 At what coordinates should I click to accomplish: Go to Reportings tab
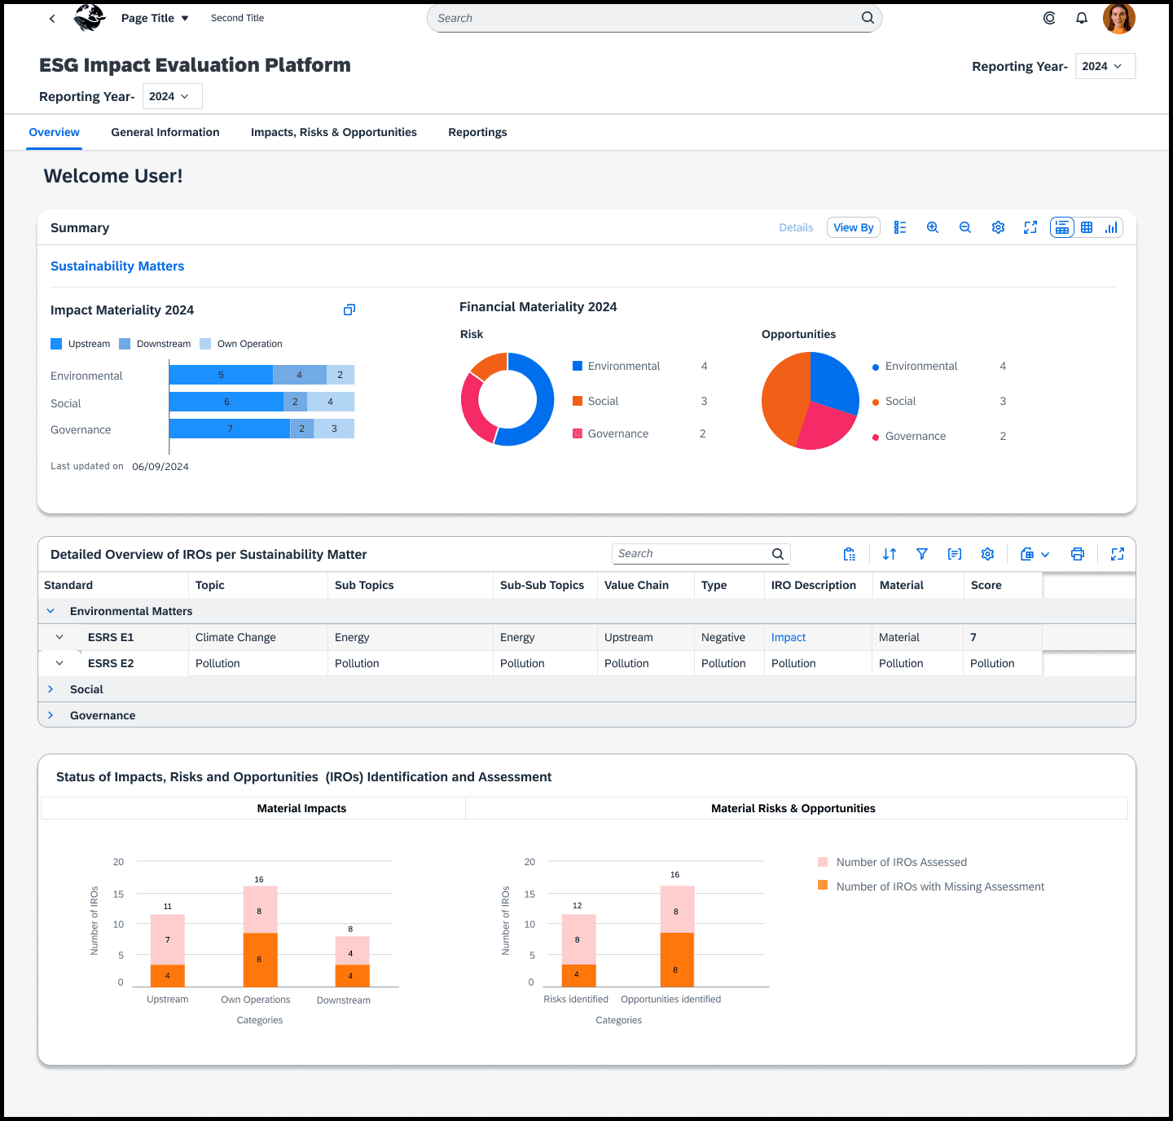click(x=477, y=132)
